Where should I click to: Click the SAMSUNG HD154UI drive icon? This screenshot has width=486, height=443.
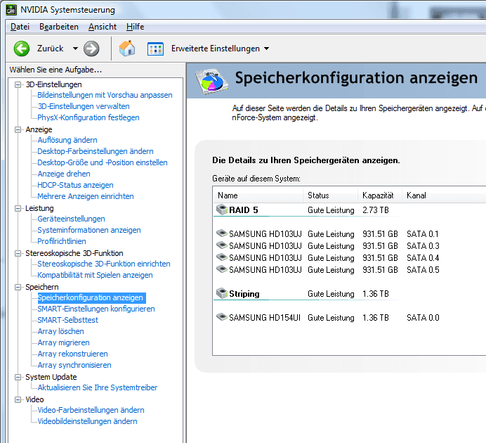click(x=222, y=316)
